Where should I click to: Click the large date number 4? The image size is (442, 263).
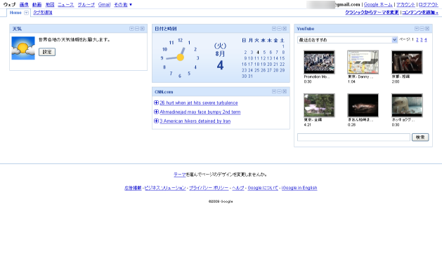tap(220, 65)
